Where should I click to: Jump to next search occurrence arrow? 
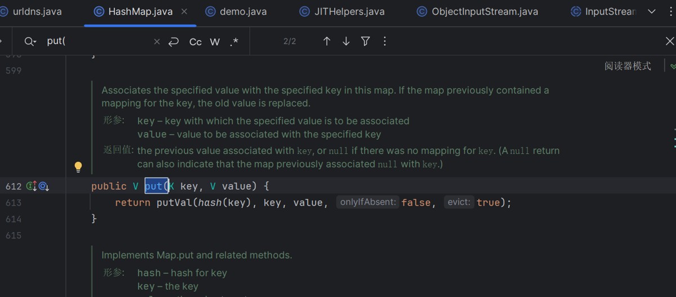click(x=346, y=41)
